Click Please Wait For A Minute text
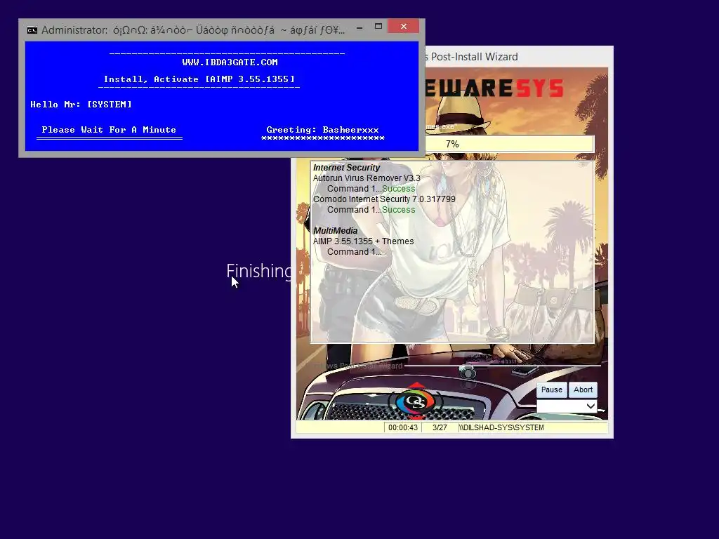Image resolution: width=719 pixels, height=539 pixels. pos(109,130)
